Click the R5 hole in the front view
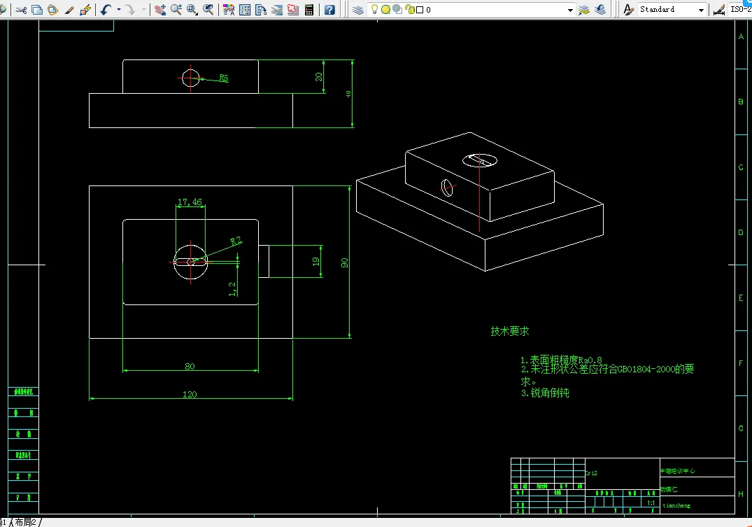This screenshot has height=527, width=752. (x=191, y=78)
